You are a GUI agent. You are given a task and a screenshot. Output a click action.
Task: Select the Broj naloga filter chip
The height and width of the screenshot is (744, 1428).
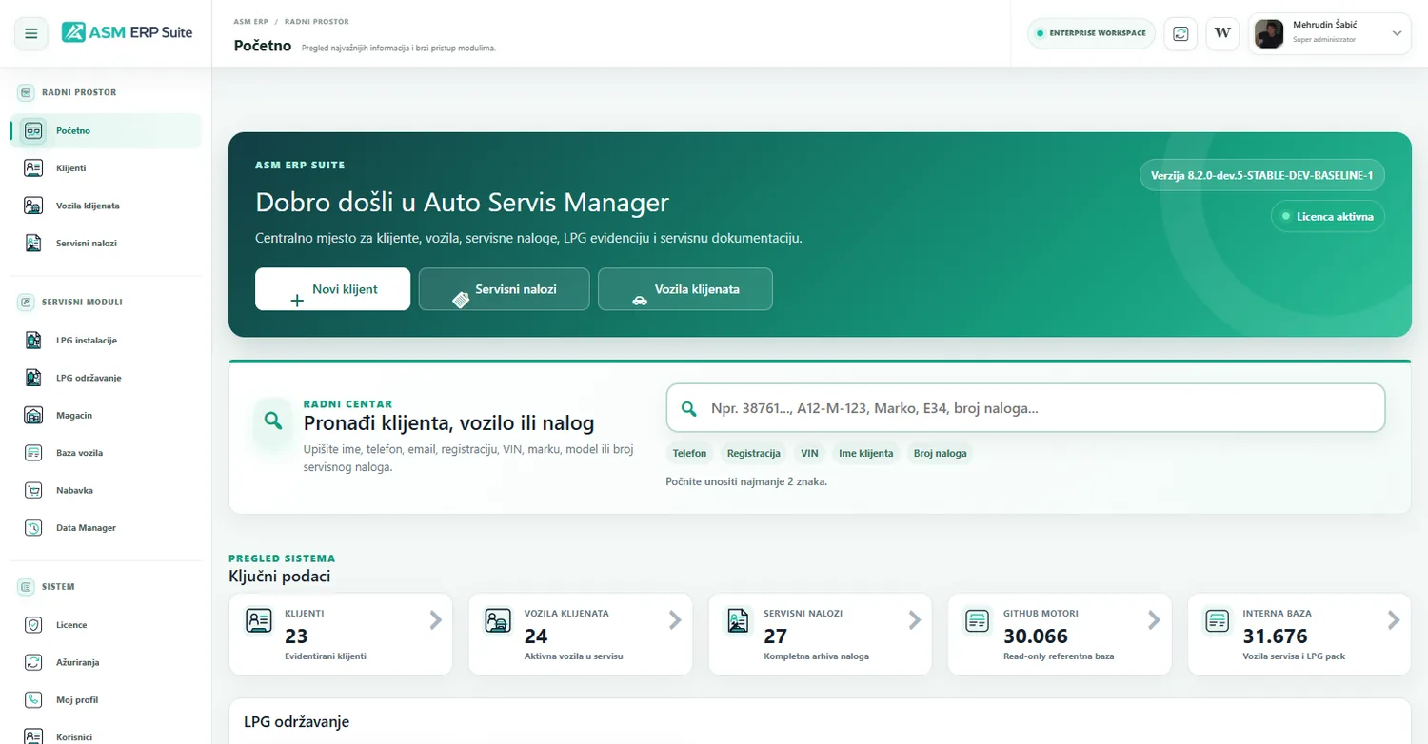click(940, 453)
